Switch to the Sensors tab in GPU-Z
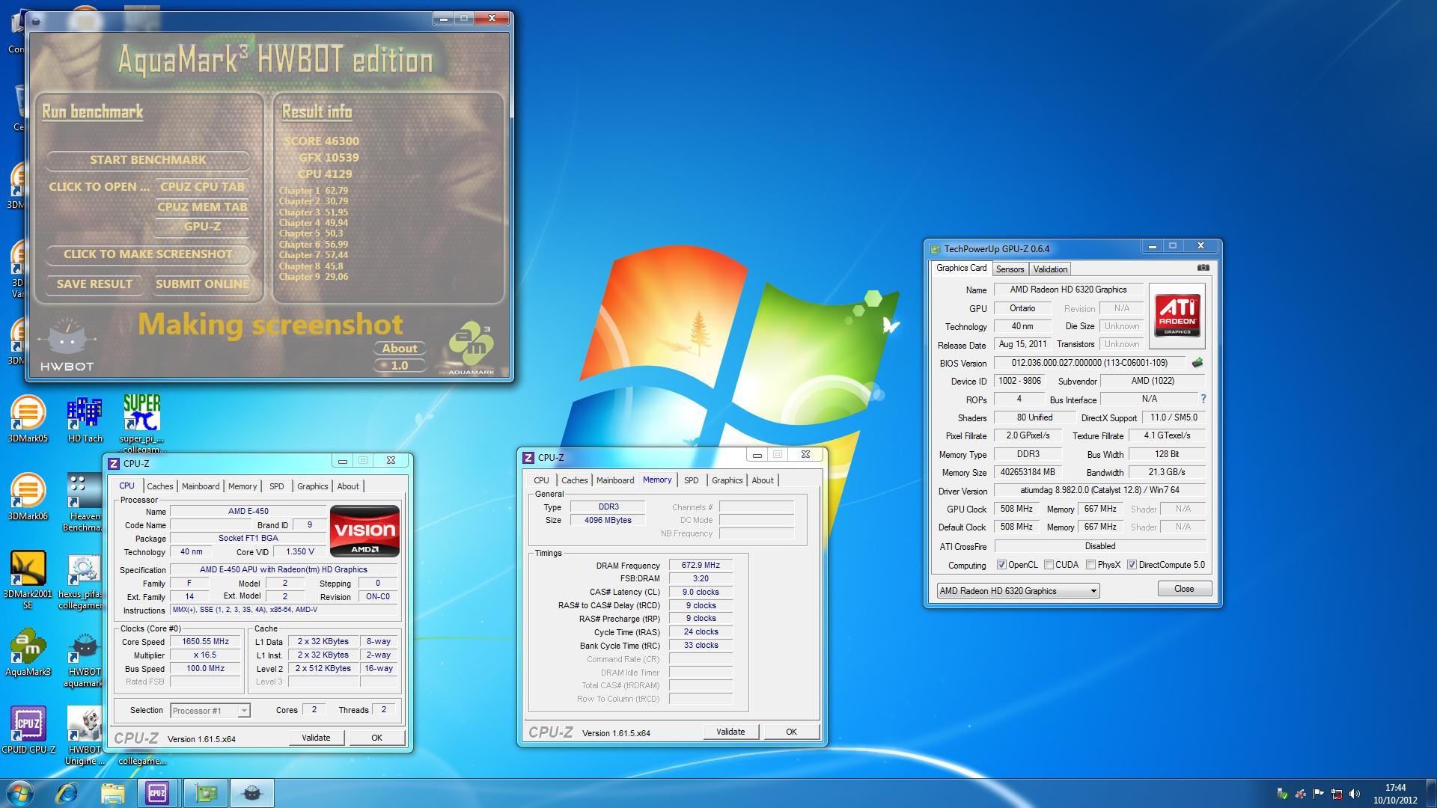1437x808 pixels. pos(1010,269)
